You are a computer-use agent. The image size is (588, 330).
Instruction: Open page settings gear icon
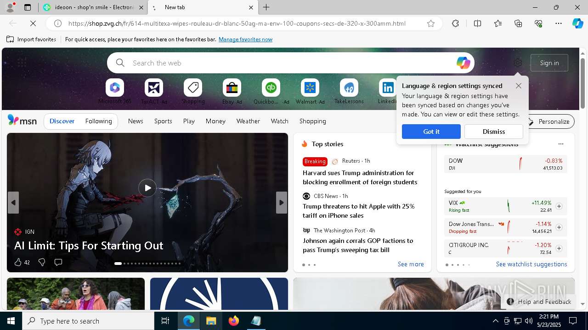click(518, 63)
